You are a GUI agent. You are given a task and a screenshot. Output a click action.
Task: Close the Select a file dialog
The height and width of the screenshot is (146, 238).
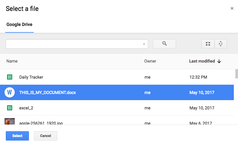coord(232,8)
